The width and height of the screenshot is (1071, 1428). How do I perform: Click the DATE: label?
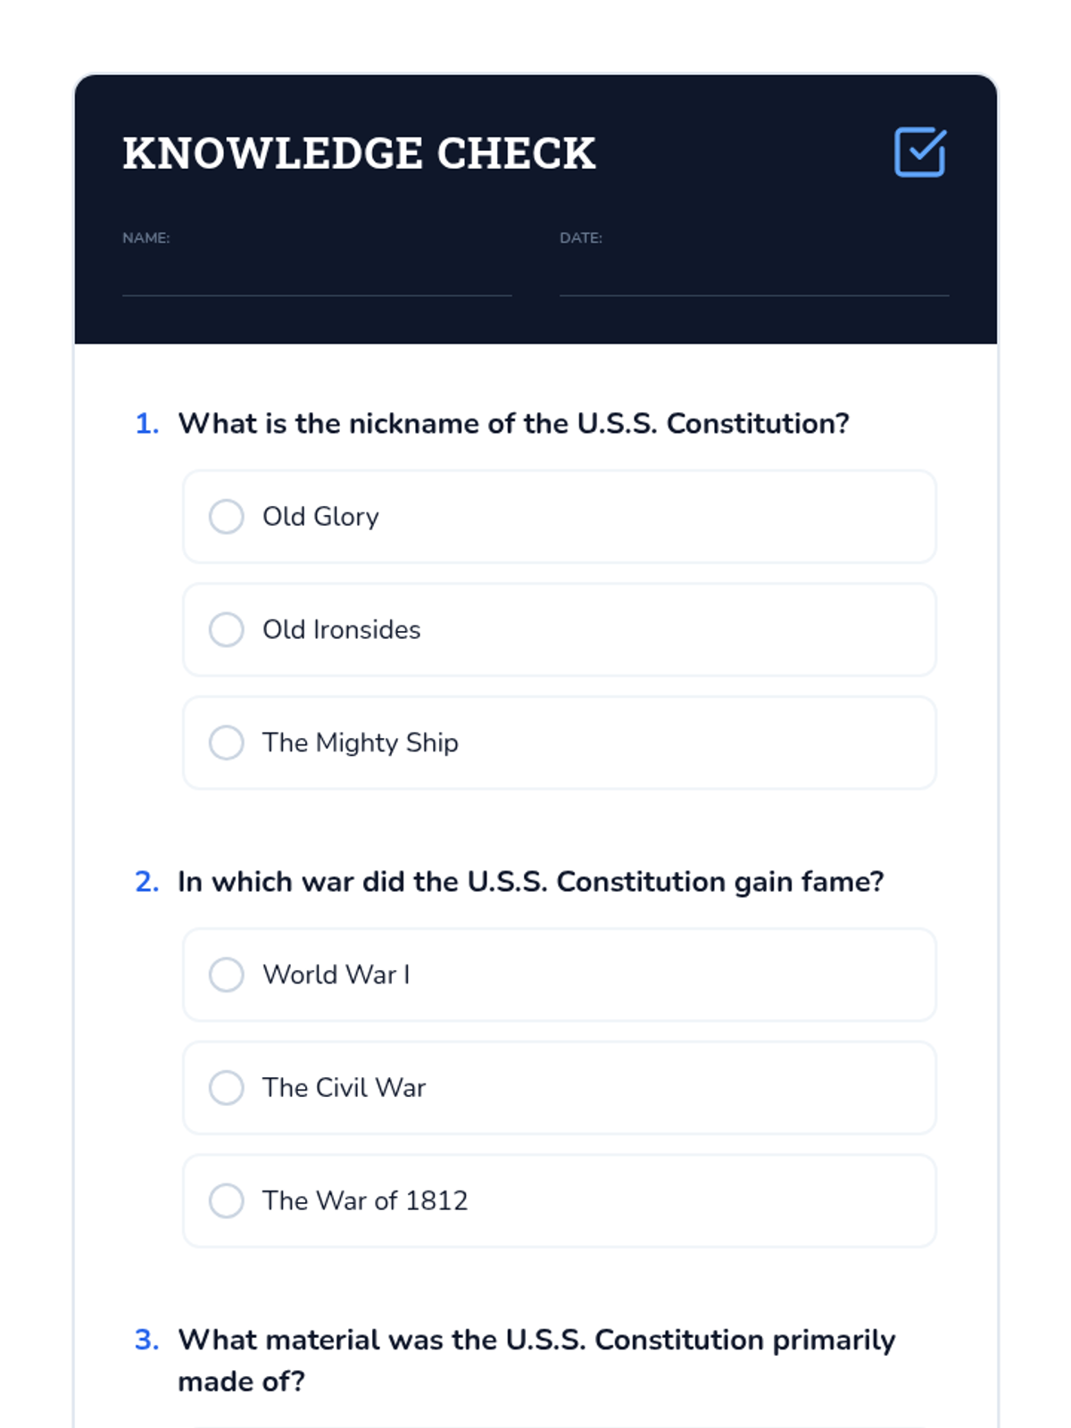(x=581, y=238)
